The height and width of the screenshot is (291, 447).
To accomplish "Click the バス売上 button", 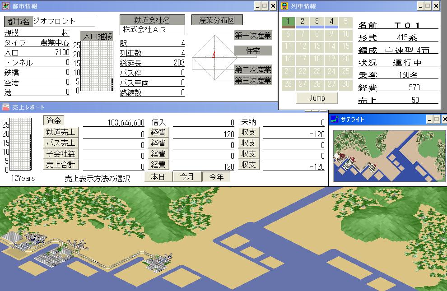I will [x=61, y=143].
